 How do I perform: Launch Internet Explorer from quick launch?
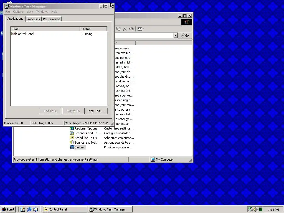29,209
